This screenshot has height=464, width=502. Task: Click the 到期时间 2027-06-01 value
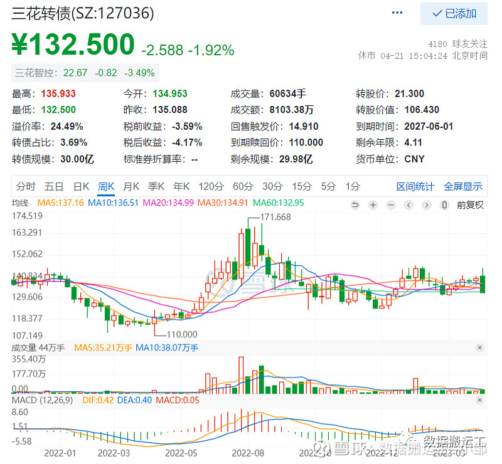pyautogui.click(x=429, y=127)
